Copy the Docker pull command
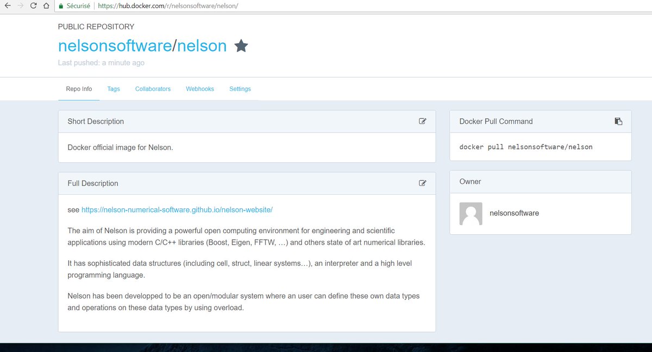 618,121
